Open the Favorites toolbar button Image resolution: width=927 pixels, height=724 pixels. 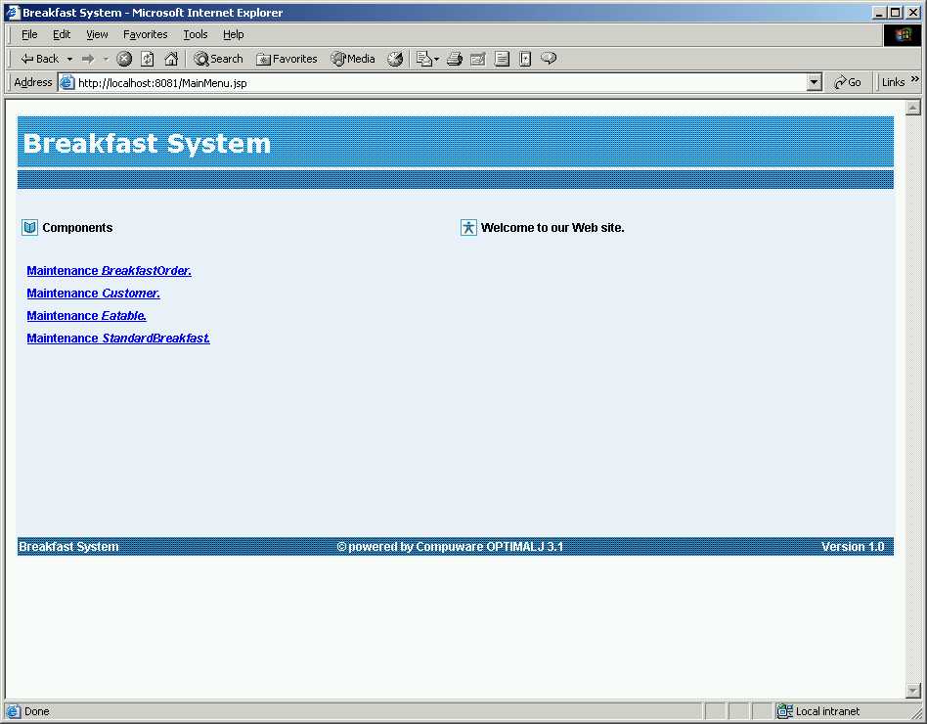click(287, 59)
